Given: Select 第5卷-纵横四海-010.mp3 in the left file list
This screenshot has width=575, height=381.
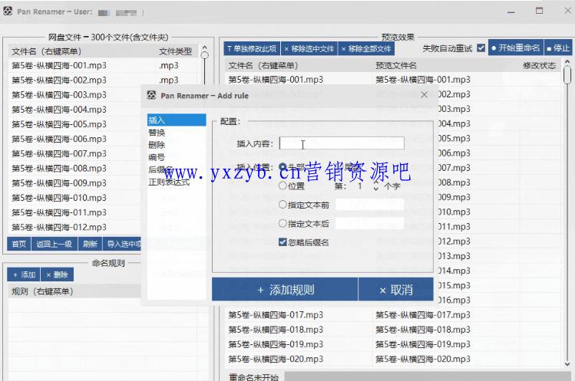Looking at the screenshot, I should [x=59, y=198].
